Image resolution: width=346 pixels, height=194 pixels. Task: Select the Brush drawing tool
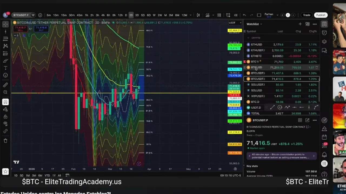coord(5,61)
